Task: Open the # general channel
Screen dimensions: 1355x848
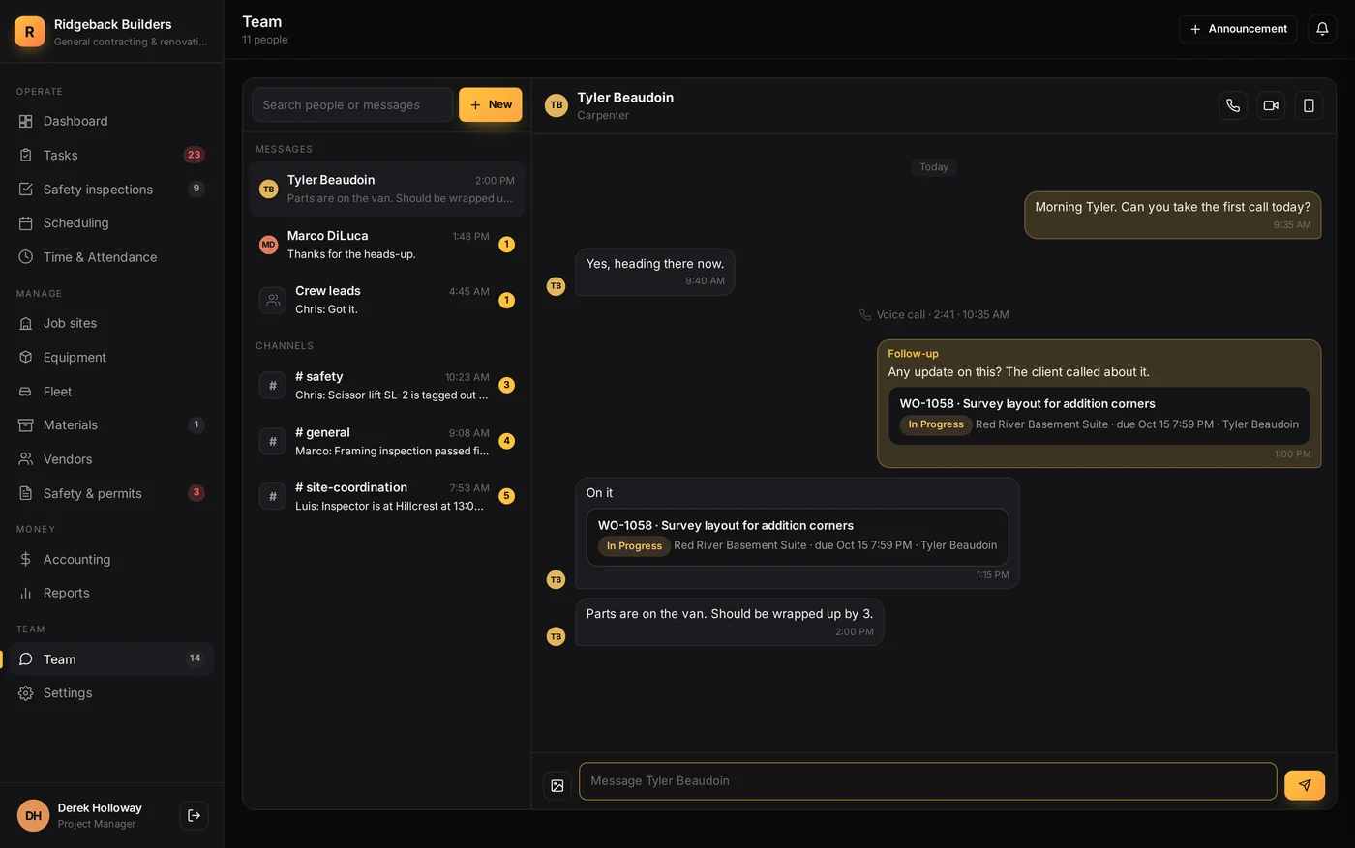Action: point(387,441)
